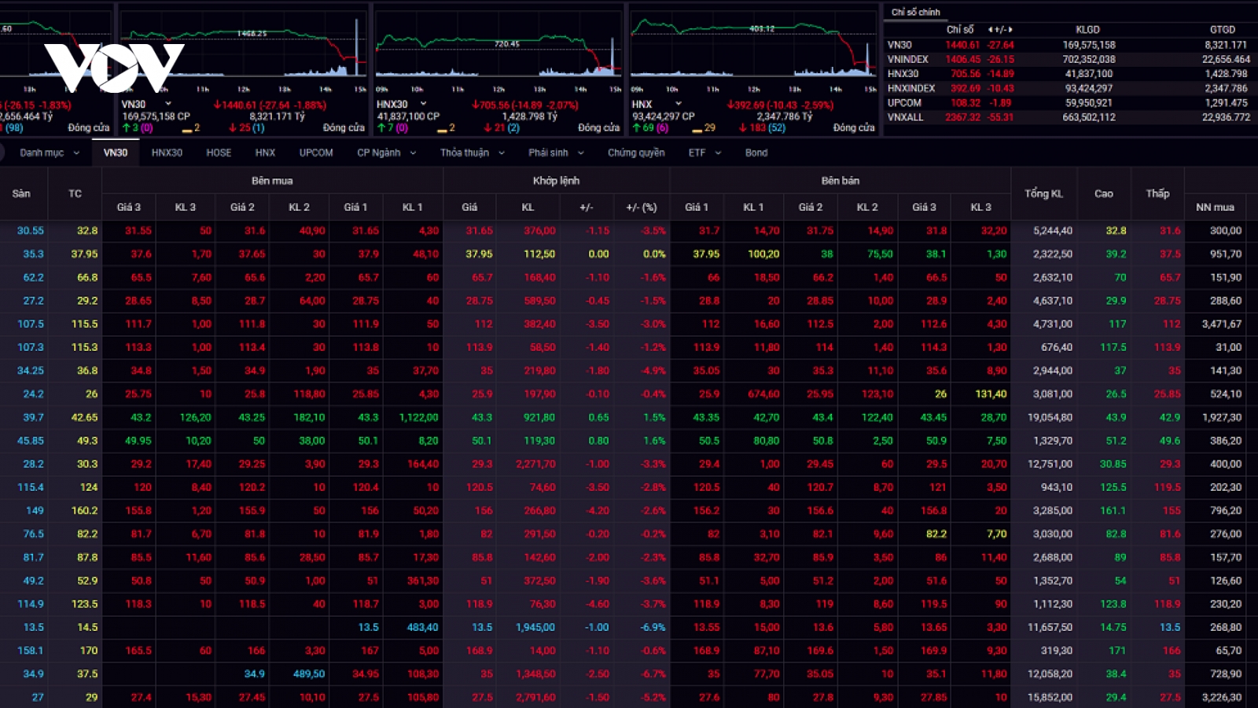Viewport: 1258px width, 708px height.
Task: Select the VN30 tab
Action: pos(116,153)
